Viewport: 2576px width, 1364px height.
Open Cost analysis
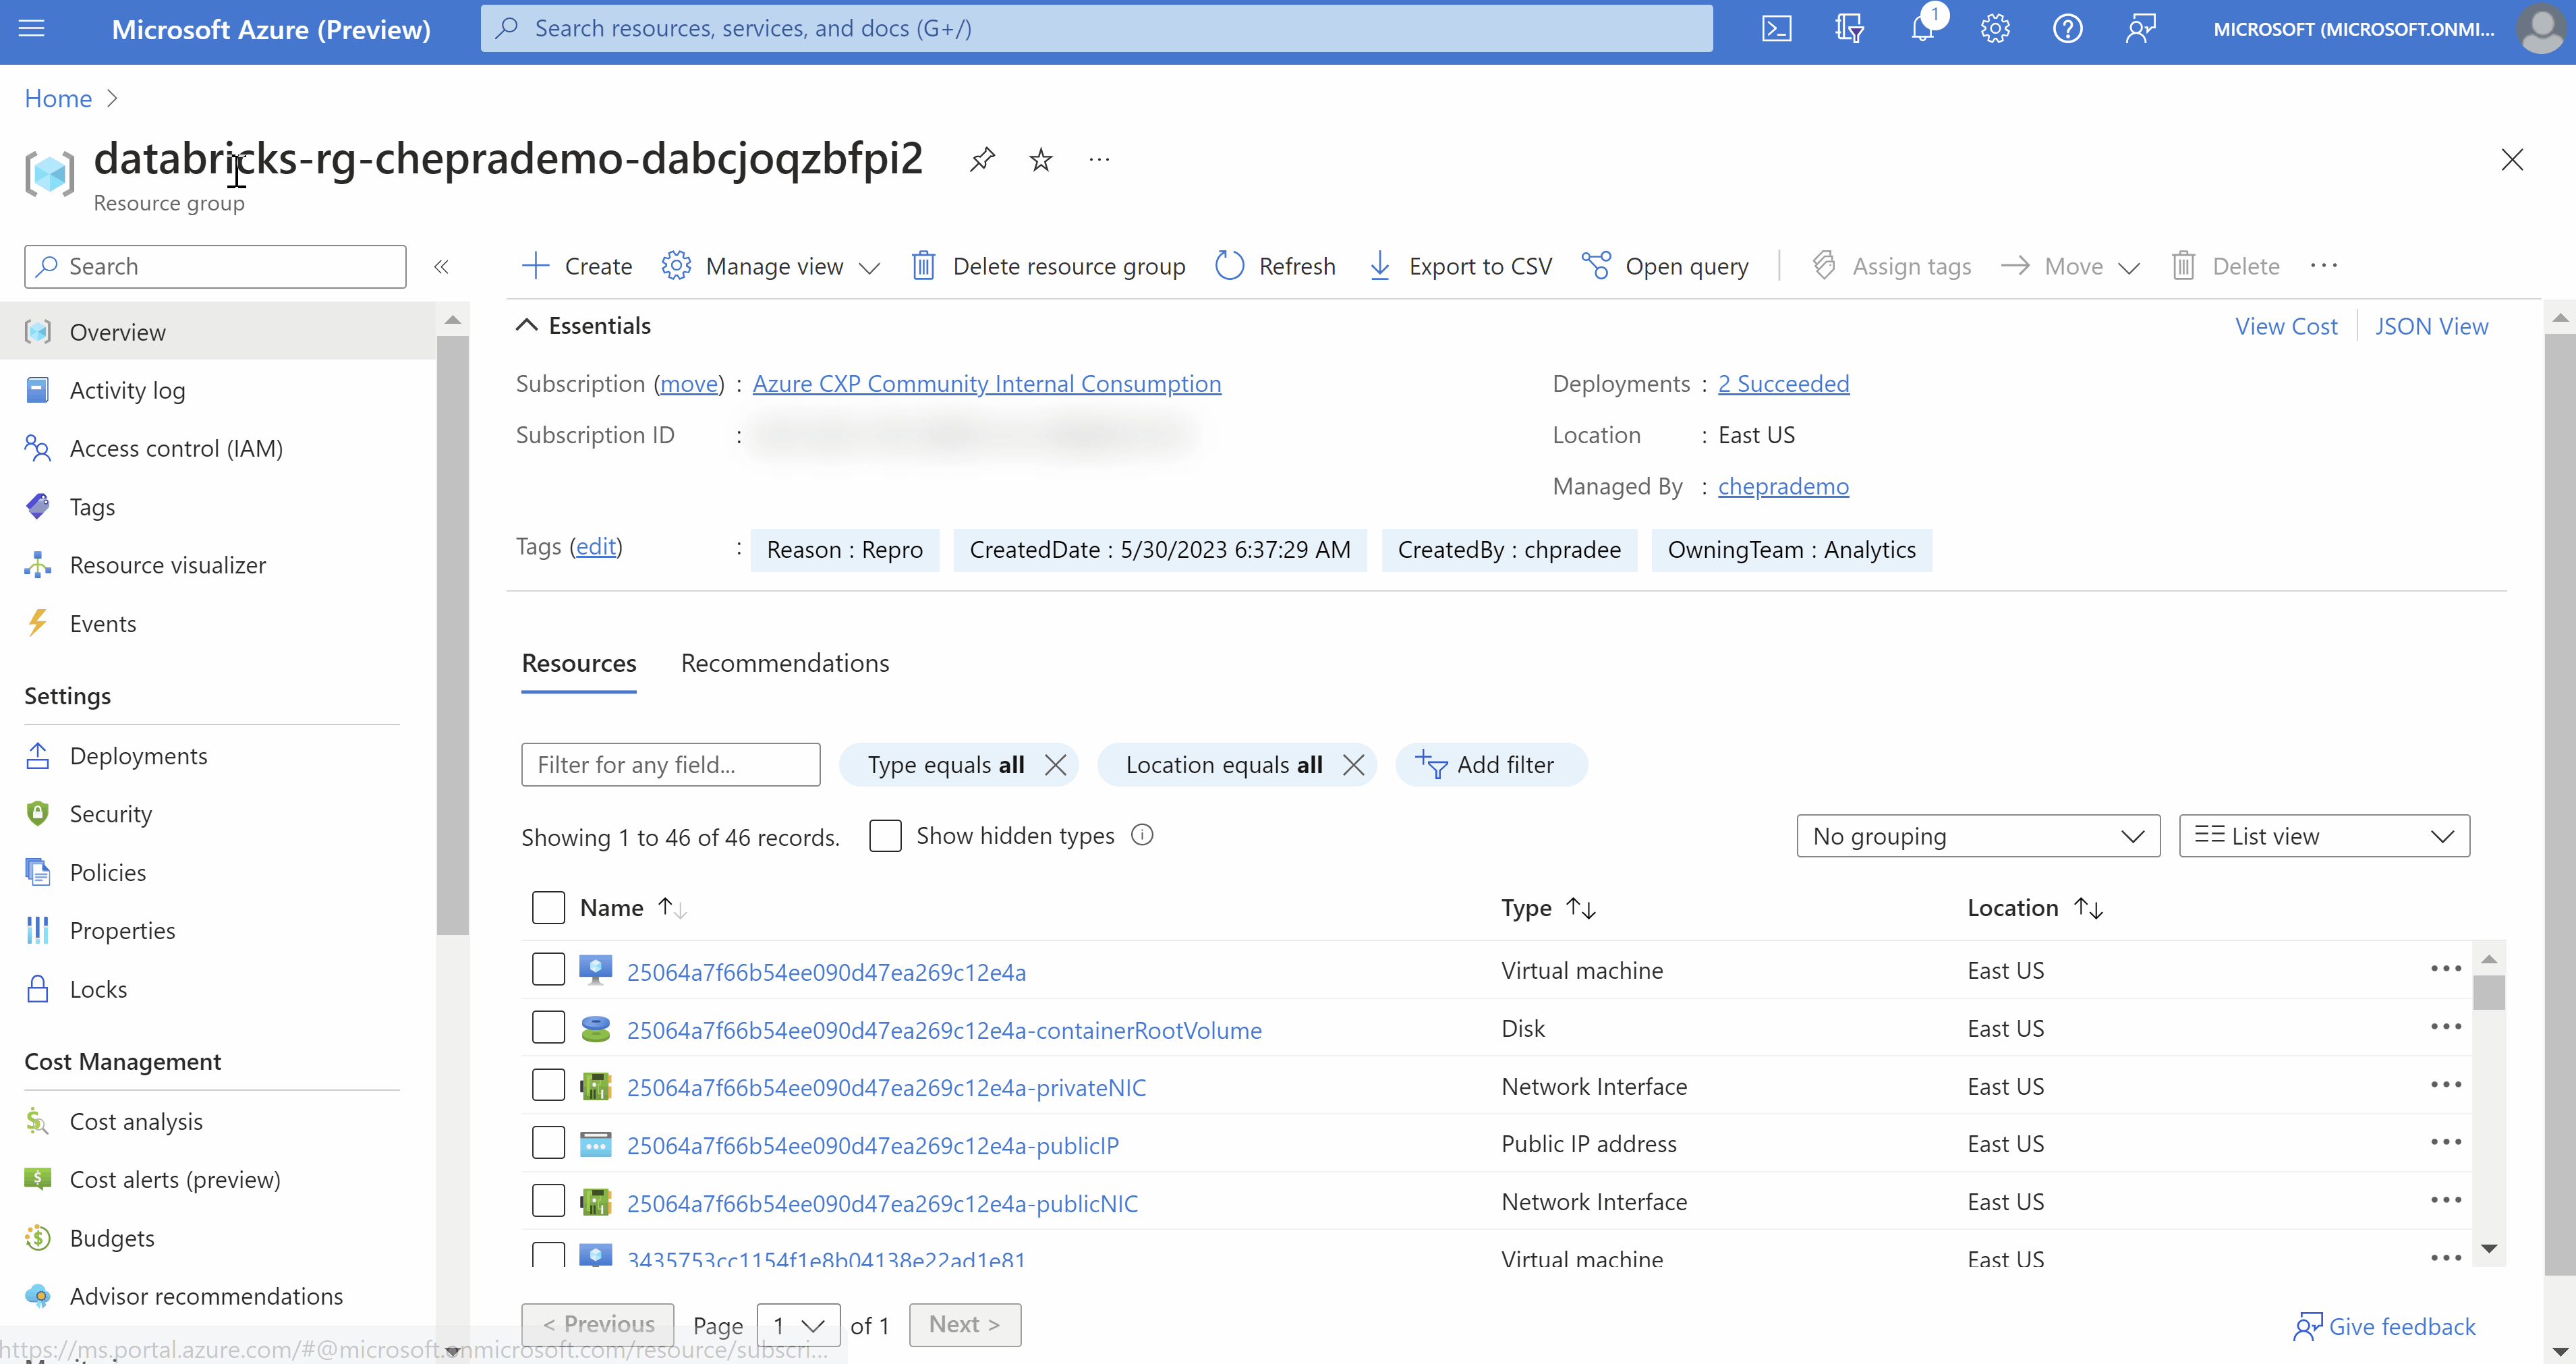coord(218,1122)
